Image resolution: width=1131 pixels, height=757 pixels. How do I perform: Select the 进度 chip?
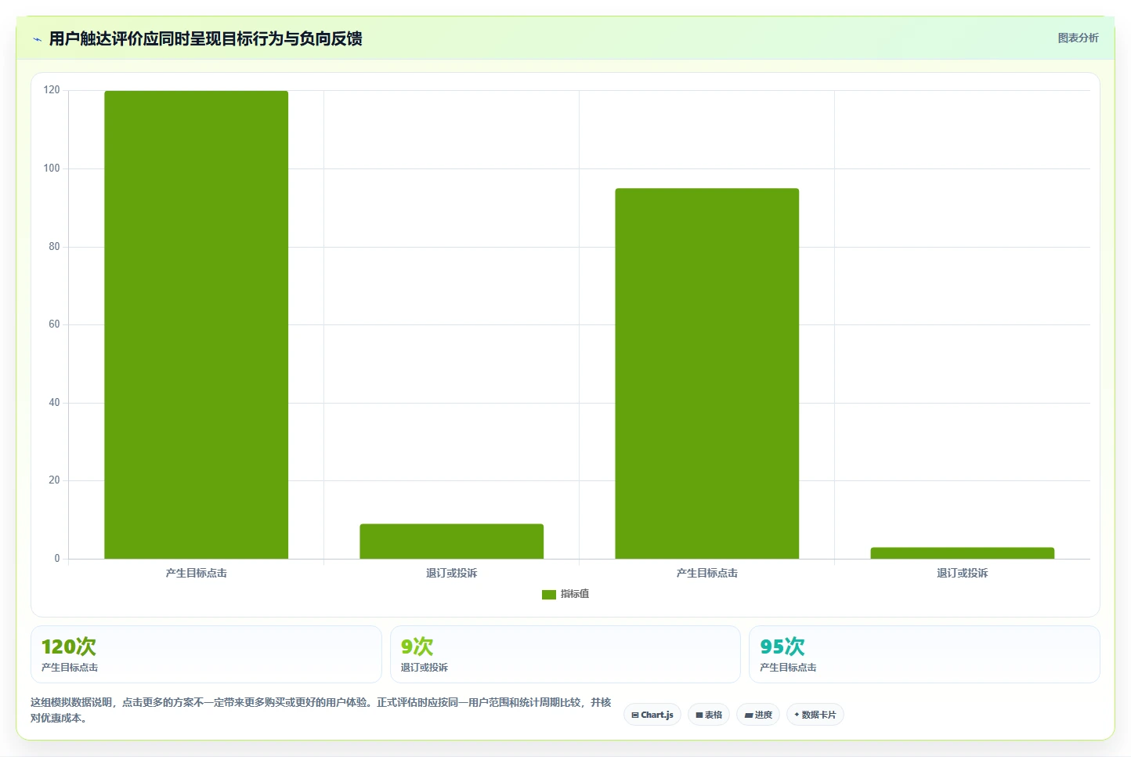click(x=758, y=715)
